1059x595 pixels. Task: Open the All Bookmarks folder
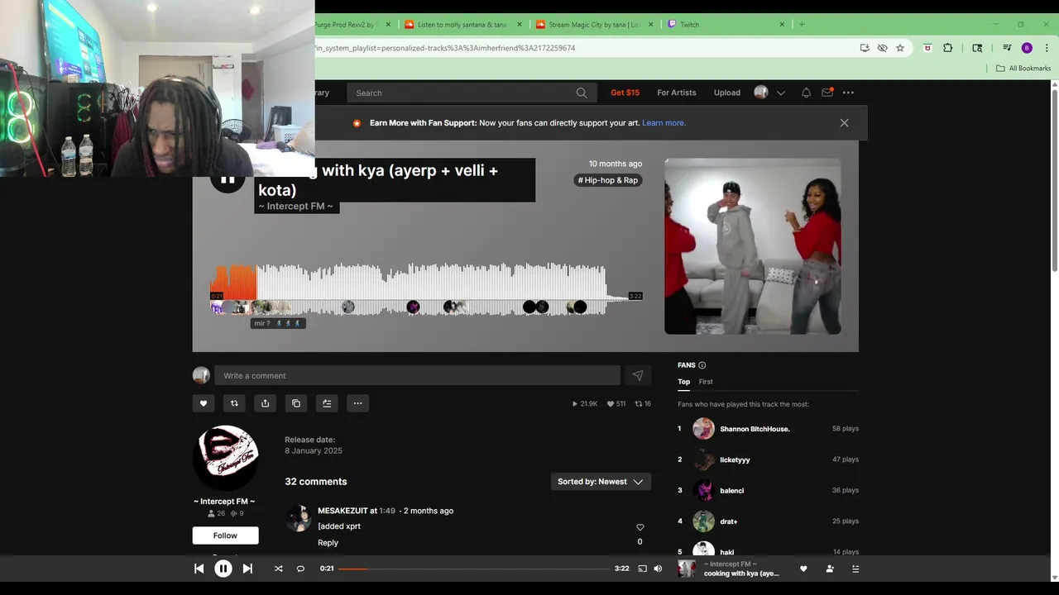(1023, 69)
